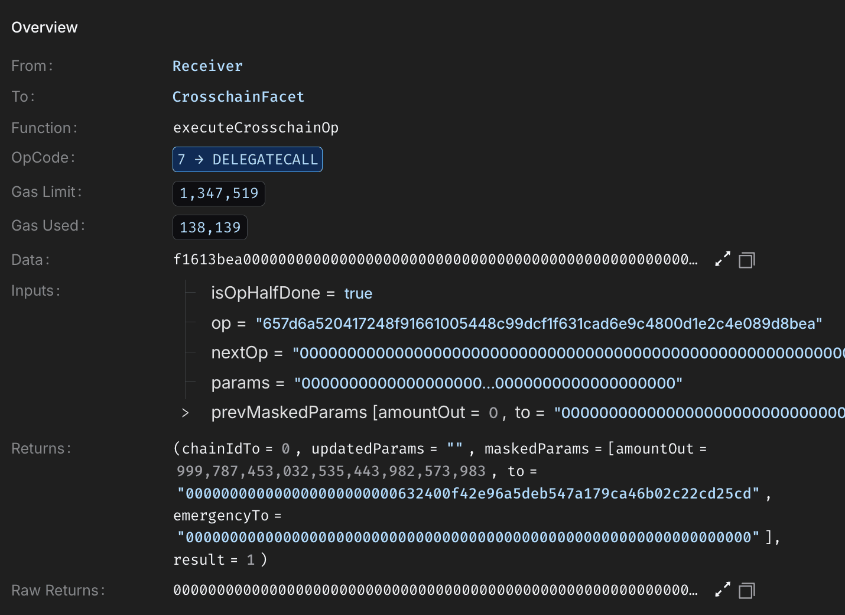This screenshot has width=845, height=615.
Task: Collapse the Inputs parameter tree
Action: [x=35, y=290]
